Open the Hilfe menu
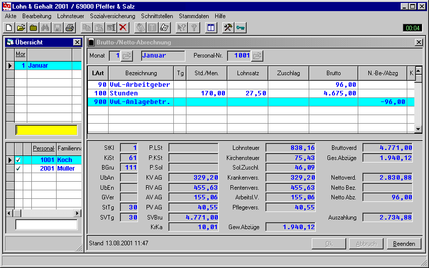The width and height of the screenshot is (429, 268). [x=220, y=16]
